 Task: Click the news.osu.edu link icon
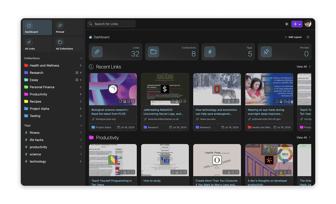point(197,119)
